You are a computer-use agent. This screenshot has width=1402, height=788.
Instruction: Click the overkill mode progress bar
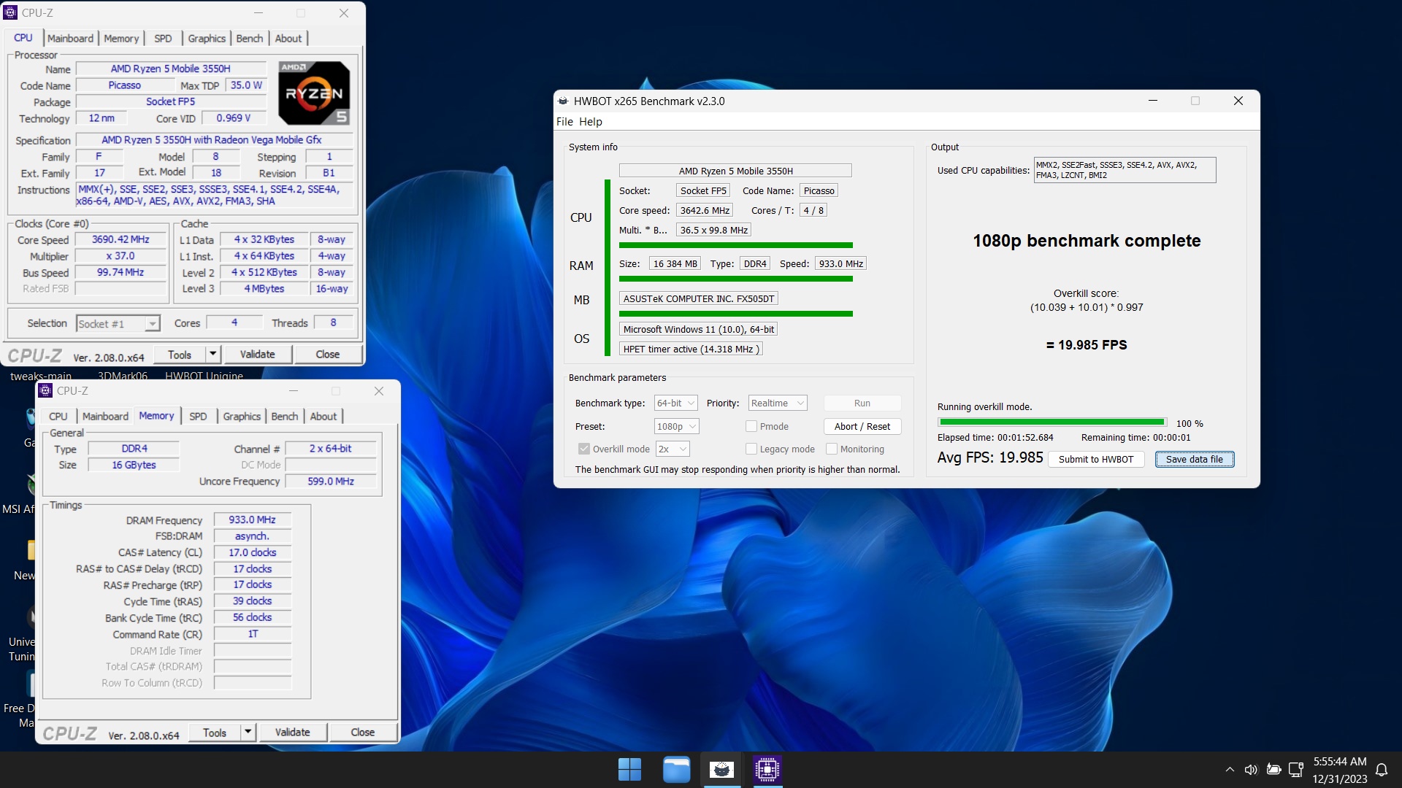1052,422
